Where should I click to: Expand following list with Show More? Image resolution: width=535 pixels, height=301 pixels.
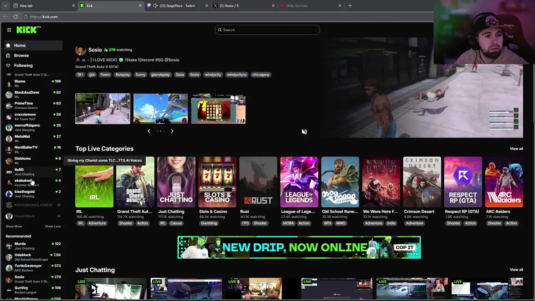click(14, 226)
